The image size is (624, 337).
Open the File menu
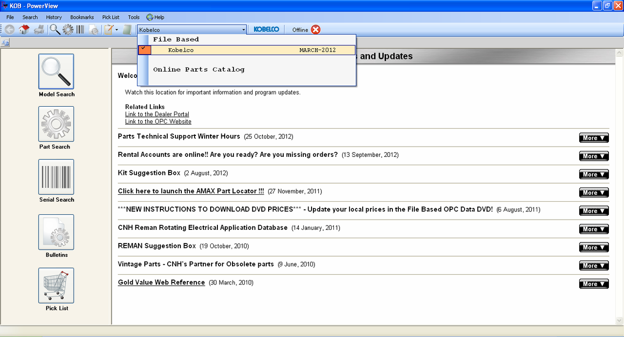pos(10,17)
